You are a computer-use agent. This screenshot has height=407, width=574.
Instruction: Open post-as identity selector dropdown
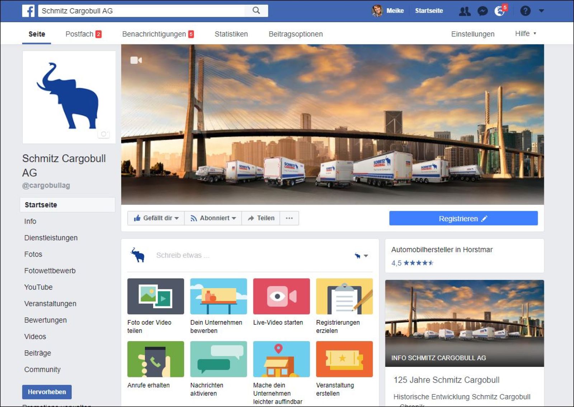click(361, 256)
